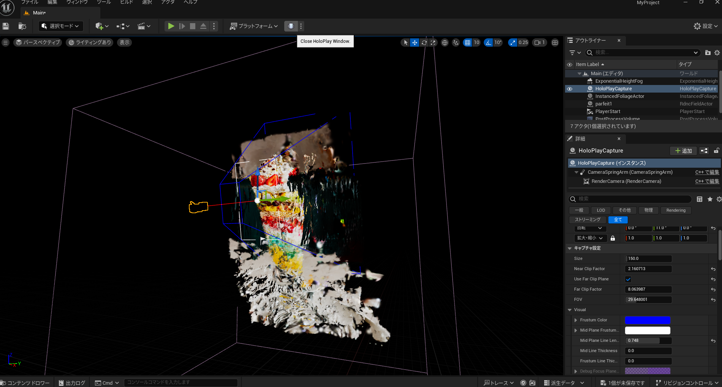Viewport: 722px width, 387px height.
Task: Toggle grid snapping in viewport toolbar
Action: coord(467,42)
